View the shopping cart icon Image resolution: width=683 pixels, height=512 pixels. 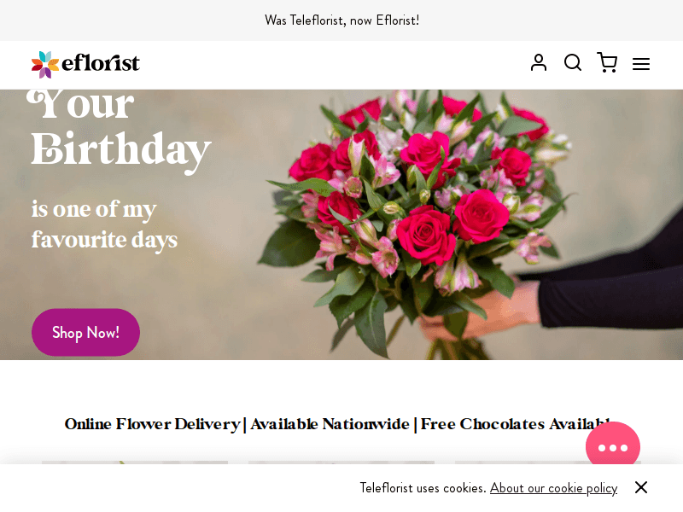pos(607,62)
